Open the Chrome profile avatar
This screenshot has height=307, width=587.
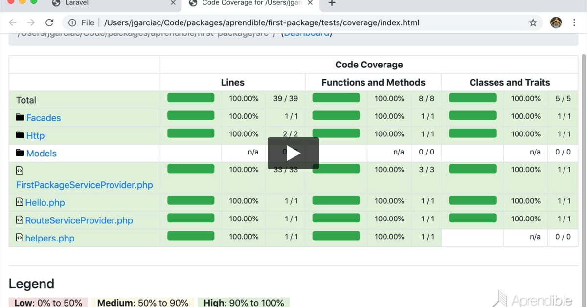(x=556, y=22)
